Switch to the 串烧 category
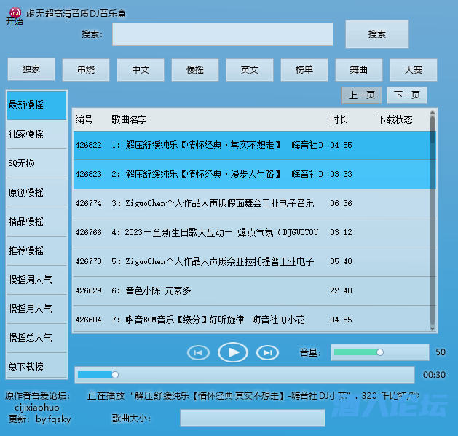458x436 pixels. pyautogui.click(x=86, y=69)
